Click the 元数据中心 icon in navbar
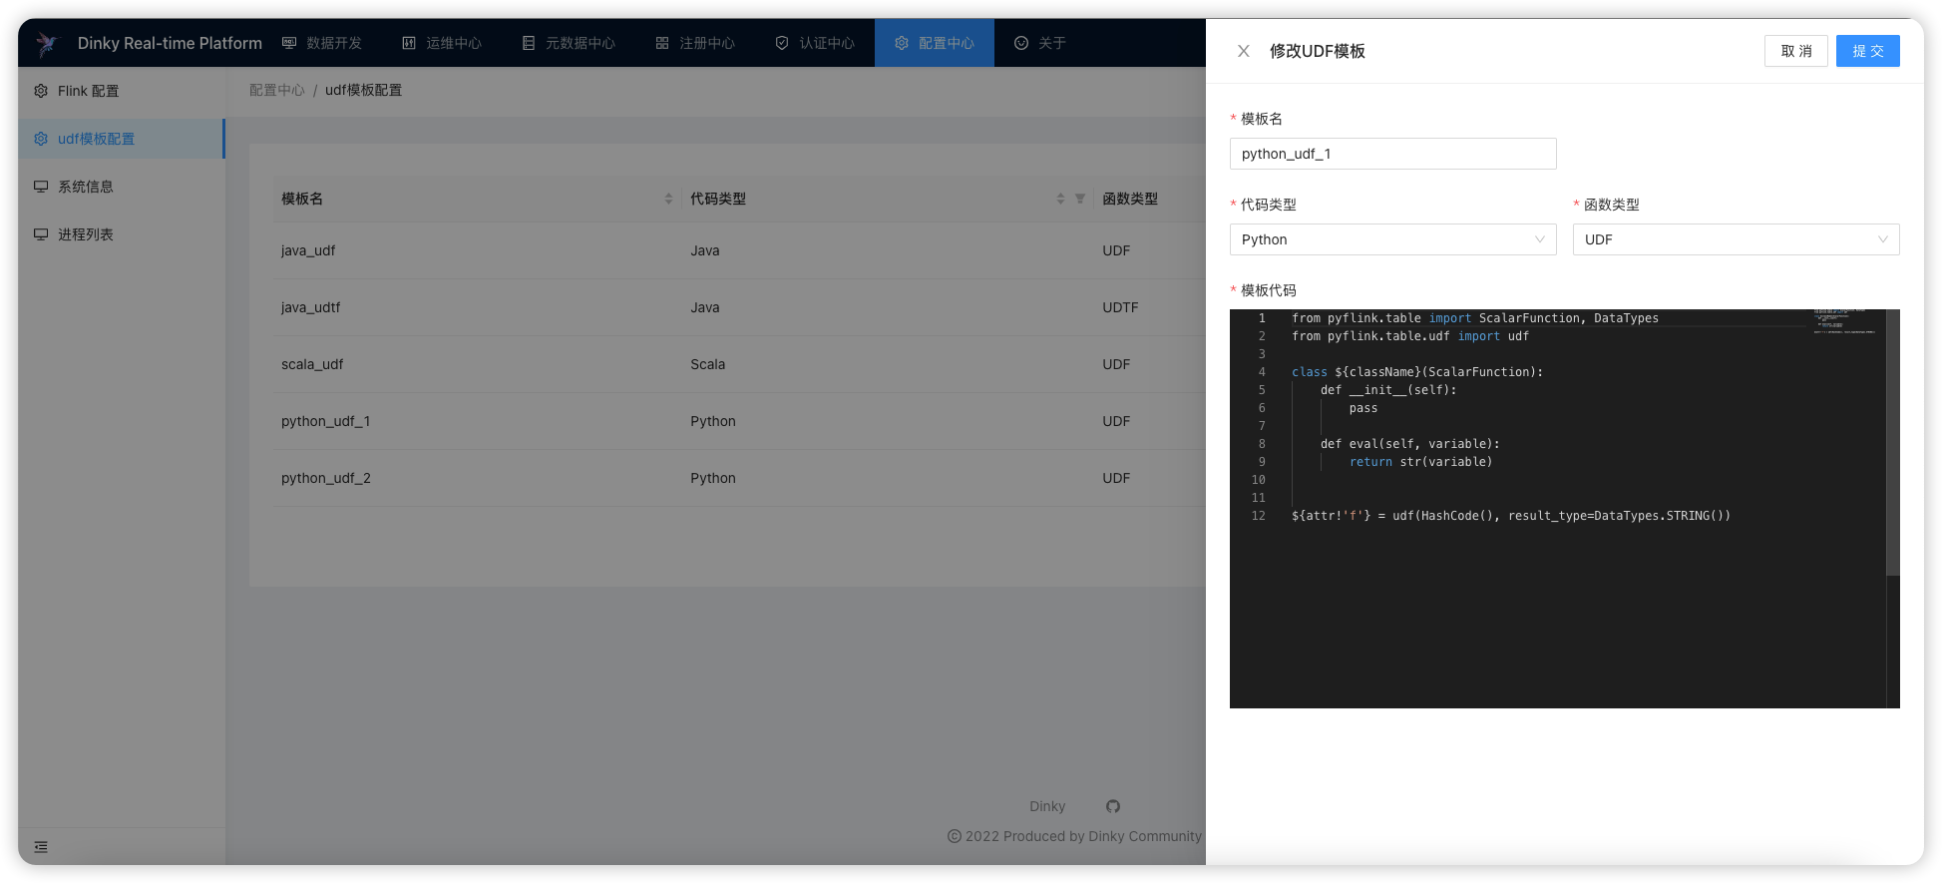This screenshot has height=883, width=1942. pos(529,43)
